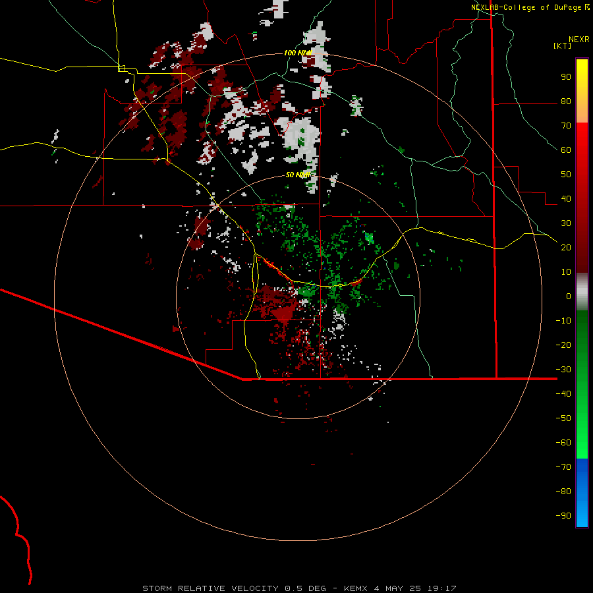Click the 10 value on velocity scale
The width and height of the screenshot is (593, 593).
(566, 272)
